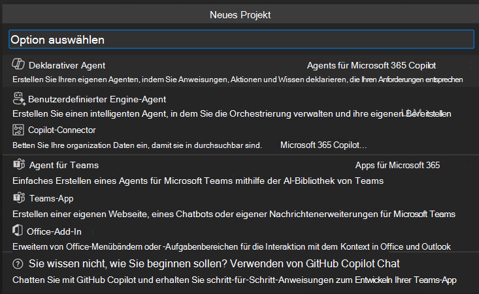Screen dimensions: 479x294
Task: Click description Betten Sie Ihre organization Daten ein
Action: coord(137,145)
